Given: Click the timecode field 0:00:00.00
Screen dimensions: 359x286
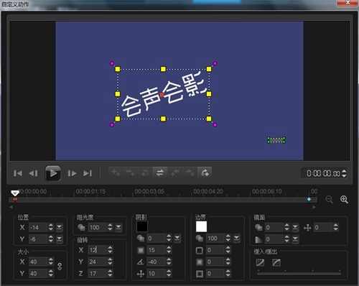Looking at the screenshot, I should pos(323,173).
